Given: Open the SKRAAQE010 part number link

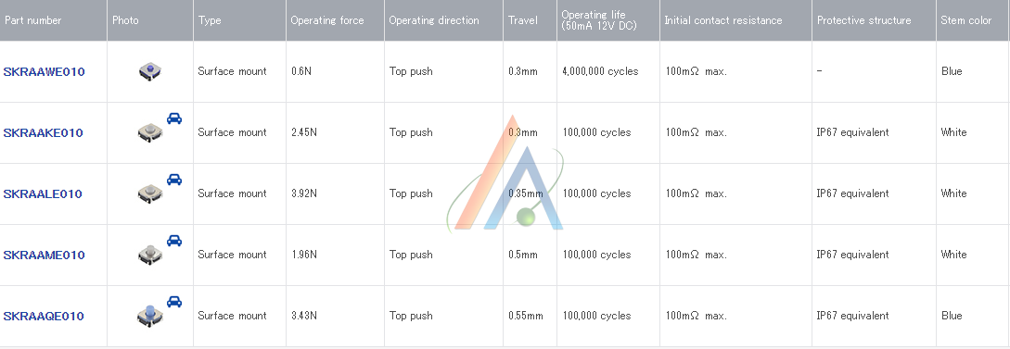Looking at the screenshot, I should (44, 316).
